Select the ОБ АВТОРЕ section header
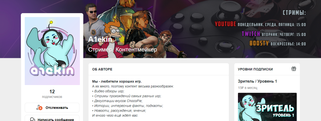 pos(102,69)
